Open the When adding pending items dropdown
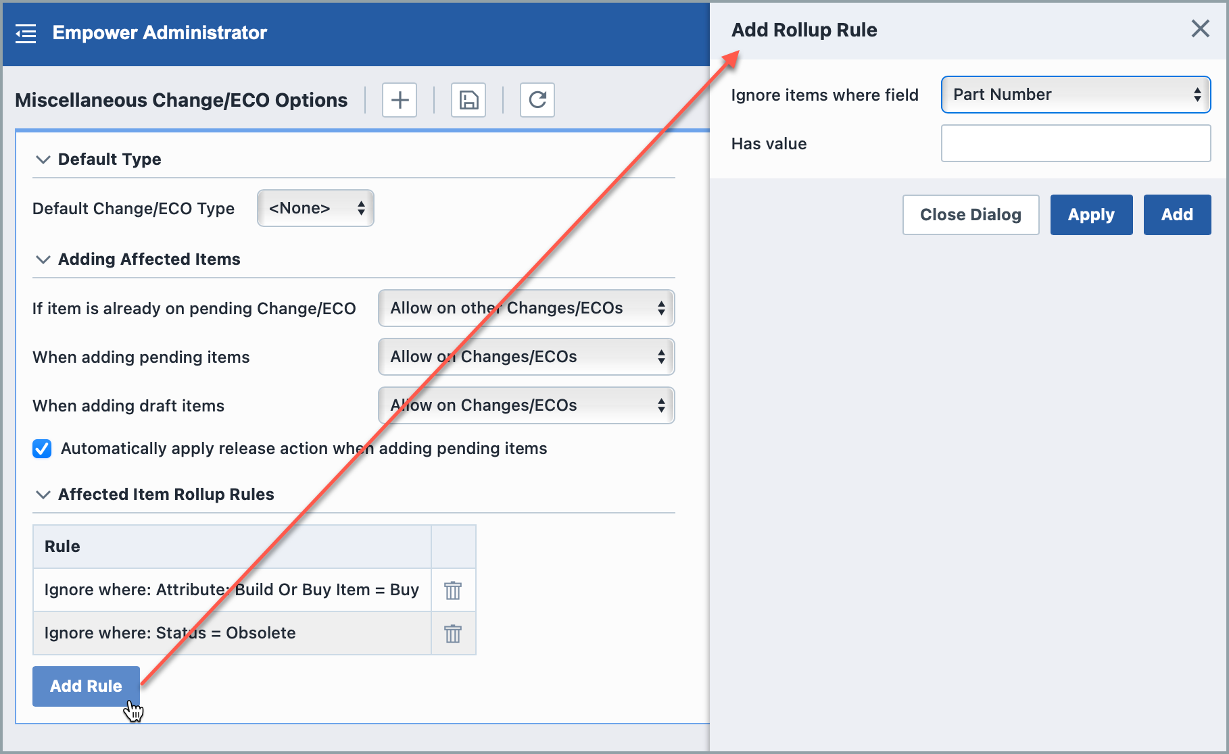 [x=527, y=357]
